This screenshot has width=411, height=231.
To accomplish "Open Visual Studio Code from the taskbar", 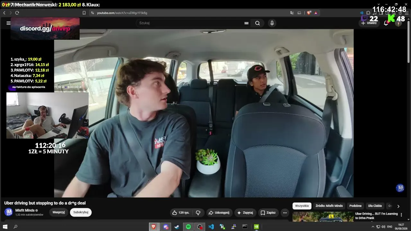I will click(x=211, y=227).
